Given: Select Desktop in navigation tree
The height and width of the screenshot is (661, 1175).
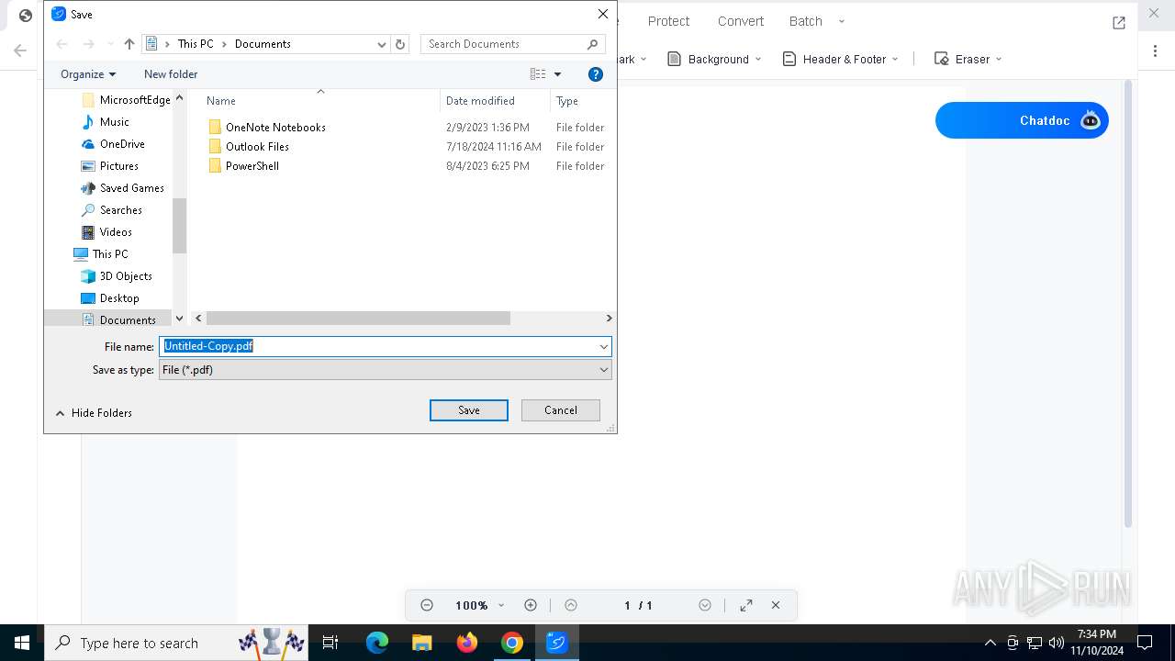Looking at the screenshot, I should [110, 298].
